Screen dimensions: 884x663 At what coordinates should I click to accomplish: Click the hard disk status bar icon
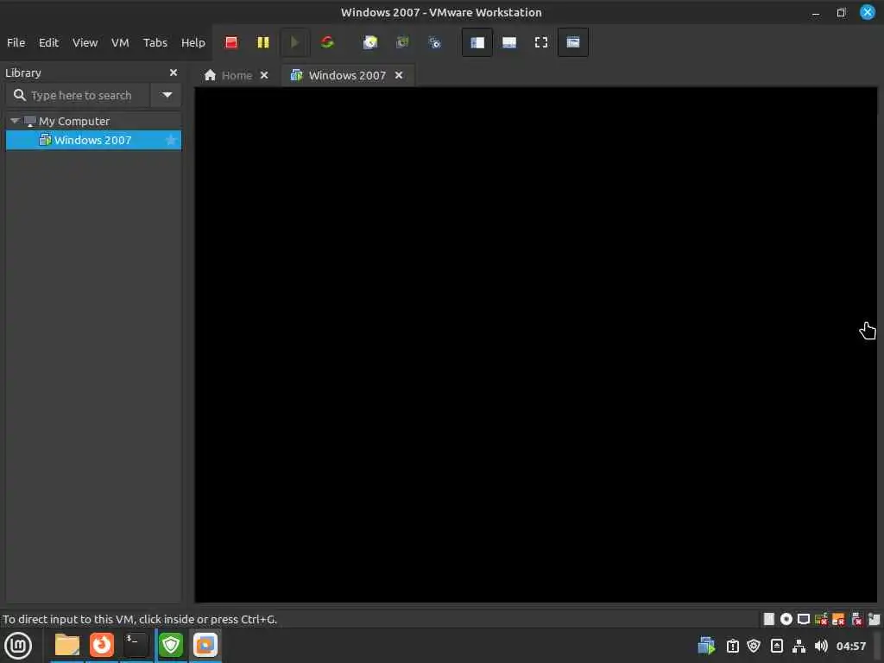pyautogui.click(x=768, y=619)
